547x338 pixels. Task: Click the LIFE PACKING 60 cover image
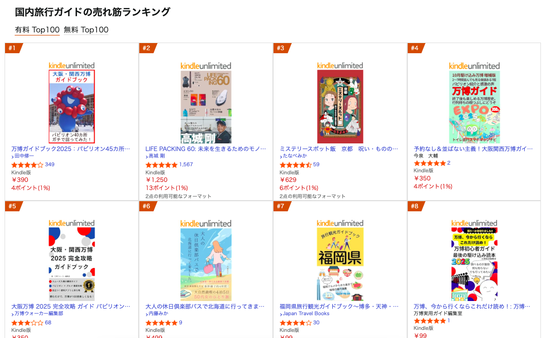pyautogui.click(x=206, y=106)
